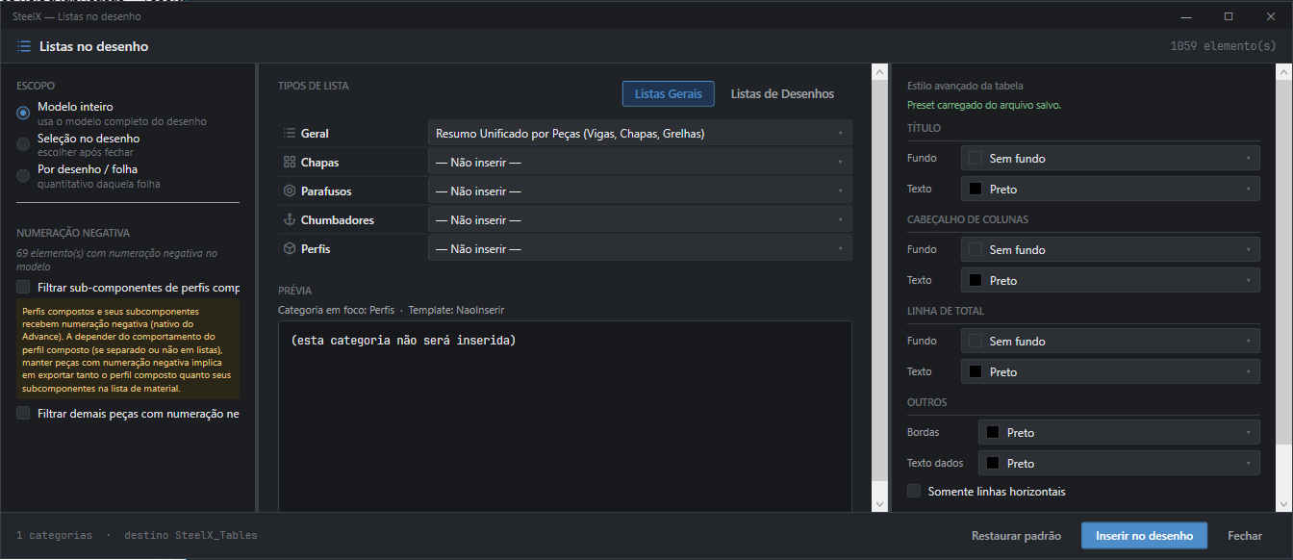1293x560 pixels.
Task: Click the black swatch in Texto dados
Action: point(993,463)
